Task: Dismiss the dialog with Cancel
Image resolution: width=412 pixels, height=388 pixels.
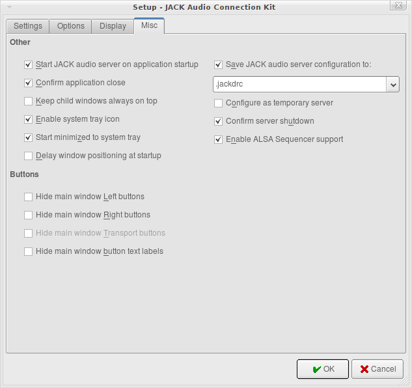Action: pos(378,369)
